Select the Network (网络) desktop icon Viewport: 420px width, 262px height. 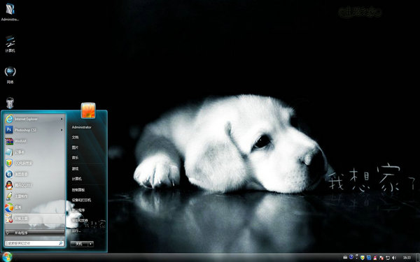pos(10,75)
